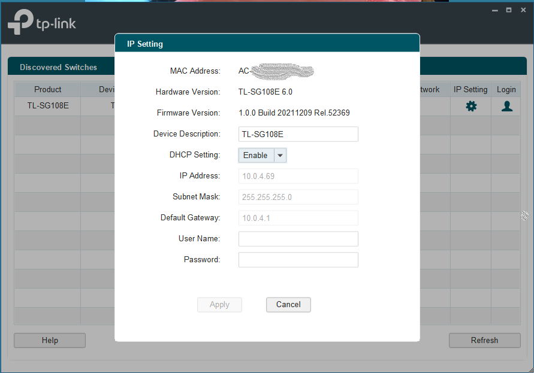Viewport: 534px width, 373px height.
Task: Click the Subnet Mask field
Action: click(298, 197)
